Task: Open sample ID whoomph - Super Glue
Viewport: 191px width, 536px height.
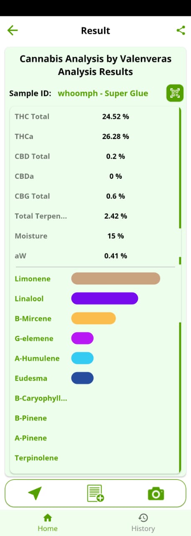Action: click(103, 93)
